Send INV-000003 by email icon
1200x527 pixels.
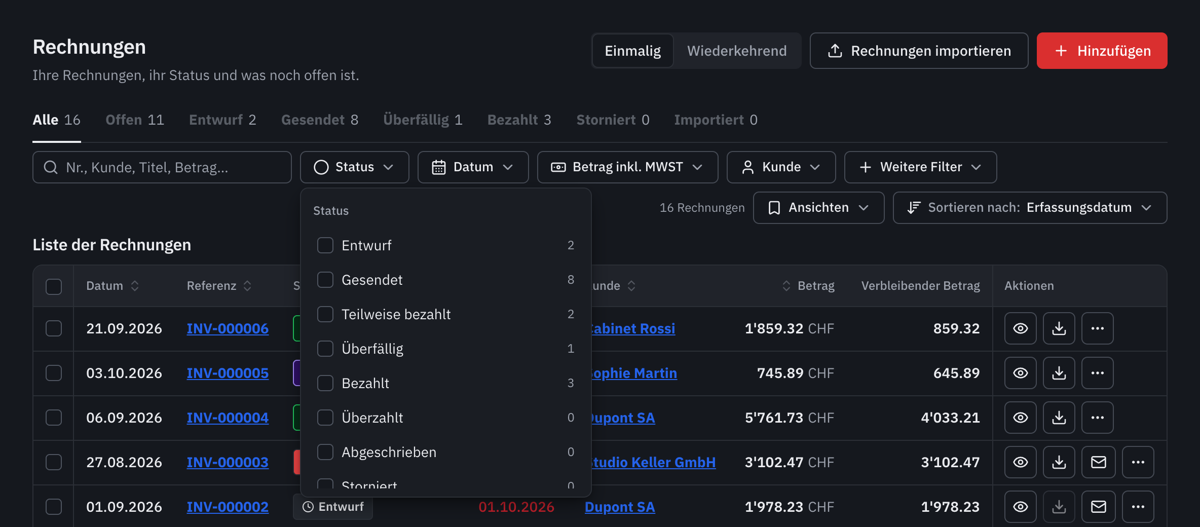[1099, 462]
